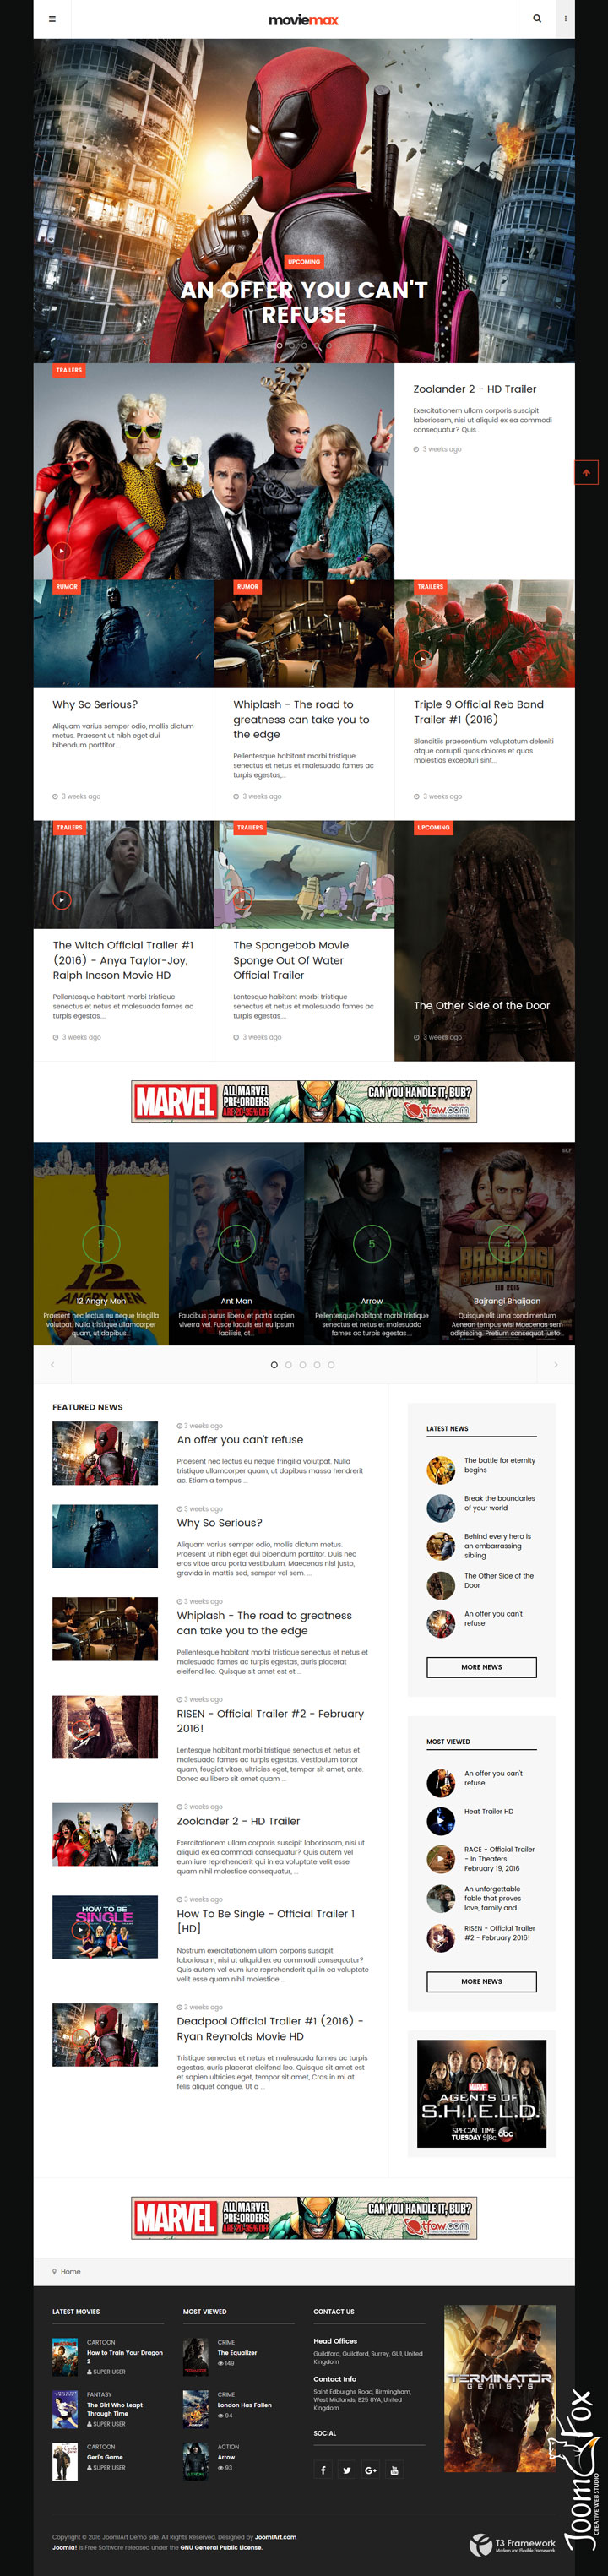Click the play icon on the Spongebob Movie thumbnail

point(243,899)
